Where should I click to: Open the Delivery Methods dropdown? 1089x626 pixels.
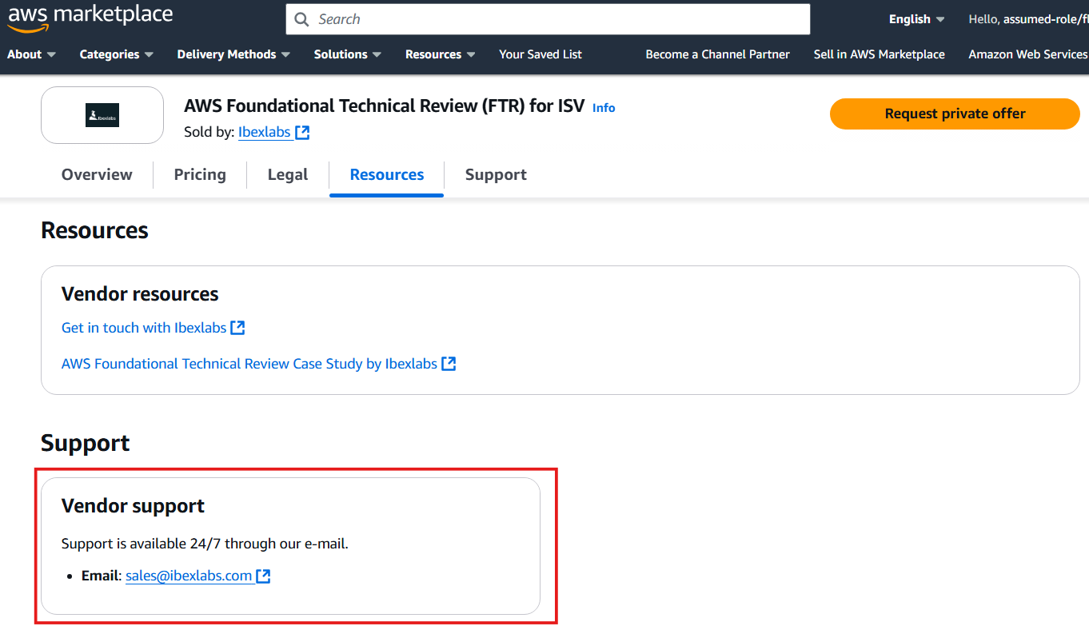[233, 54]
